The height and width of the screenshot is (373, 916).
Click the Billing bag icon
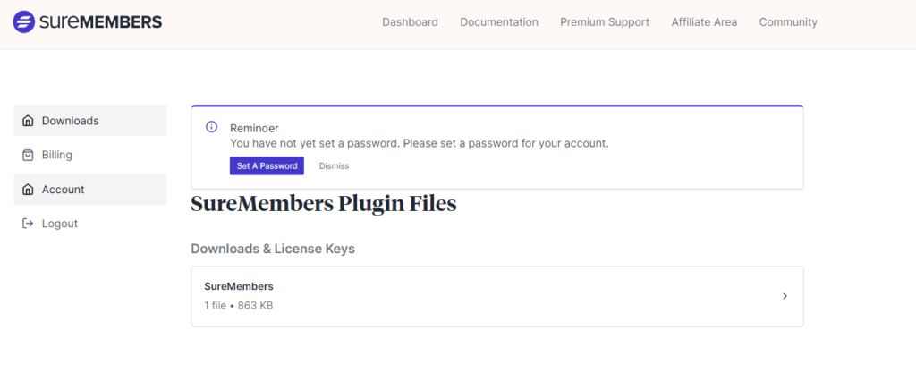(x=28, y=155)
